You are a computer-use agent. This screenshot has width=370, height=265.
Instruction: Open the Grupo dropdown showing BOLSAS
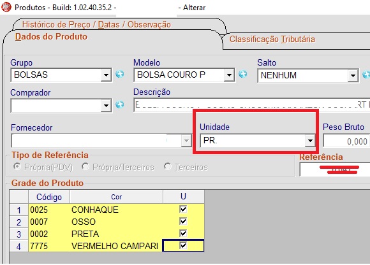click(106, 75)
